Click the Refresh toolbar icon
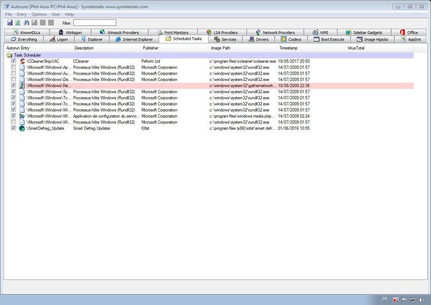This screenshot has height=305, width=431. tap(18, 23)
